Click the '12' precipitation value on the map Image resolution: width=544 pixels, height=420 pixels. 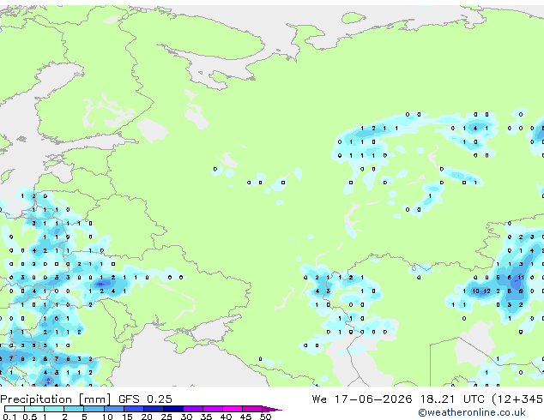pos(487,291)
